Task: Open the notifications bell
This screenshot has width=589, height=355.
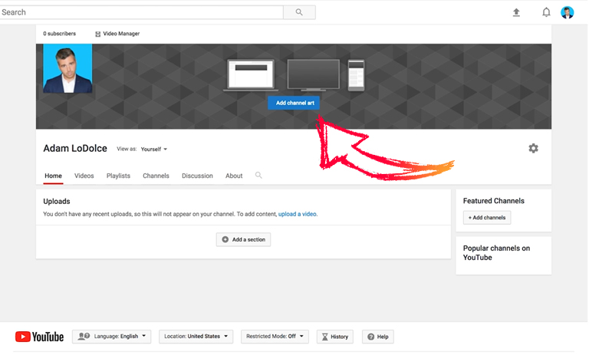Action: click(x=546, y=12)
